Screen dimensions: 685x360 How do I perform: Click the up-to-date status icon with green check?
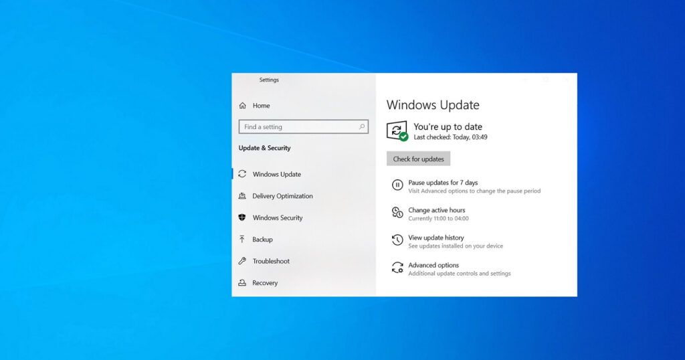coord(397,130)
